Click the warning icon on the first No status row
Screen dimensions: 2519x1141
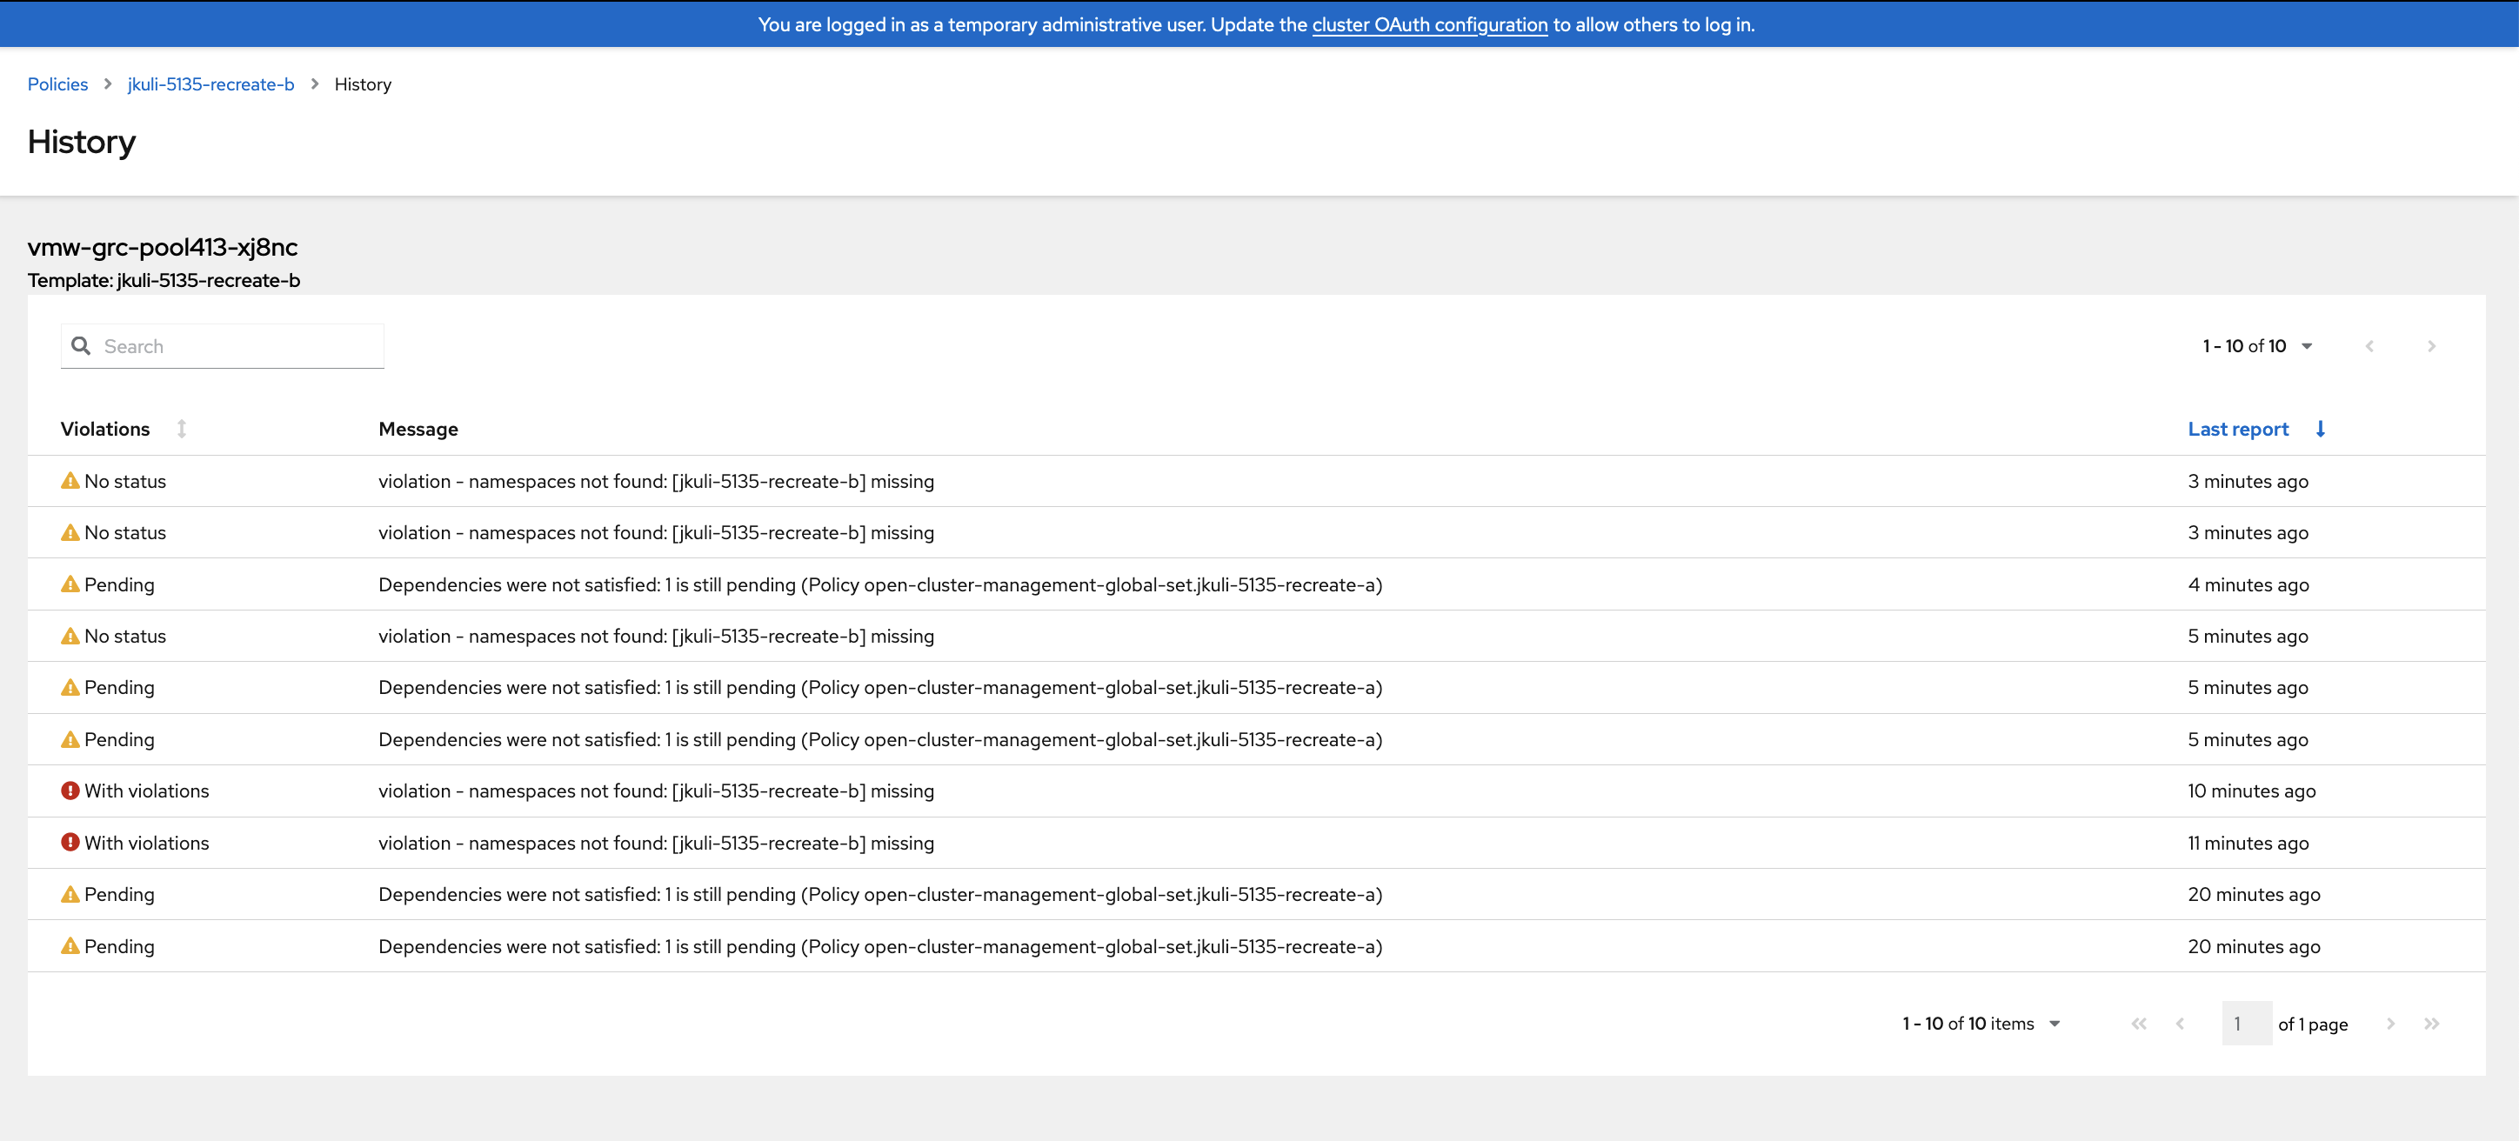[70, 481]
